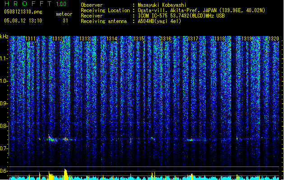The height and width of the screenshot is (180, 284).
Task: Click the date stamp 05.08.12 13:10
Action: tap(23, 21)
